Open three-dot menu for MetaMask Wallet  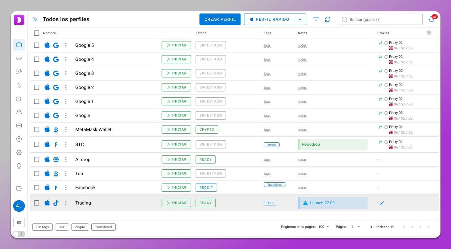[66, 129]
